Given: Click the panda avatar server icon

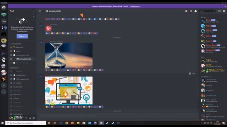Looking at the screenshot, I should pyautogui.click(x=4, y=60).
